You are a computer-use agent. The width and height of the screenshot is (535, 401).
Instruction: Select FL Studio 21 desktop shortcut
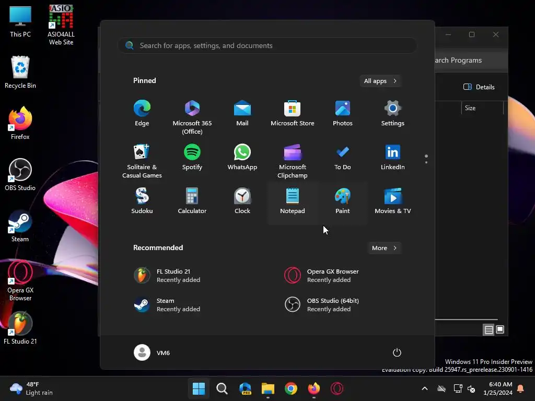pyautogui.click(x=20, y=328)
